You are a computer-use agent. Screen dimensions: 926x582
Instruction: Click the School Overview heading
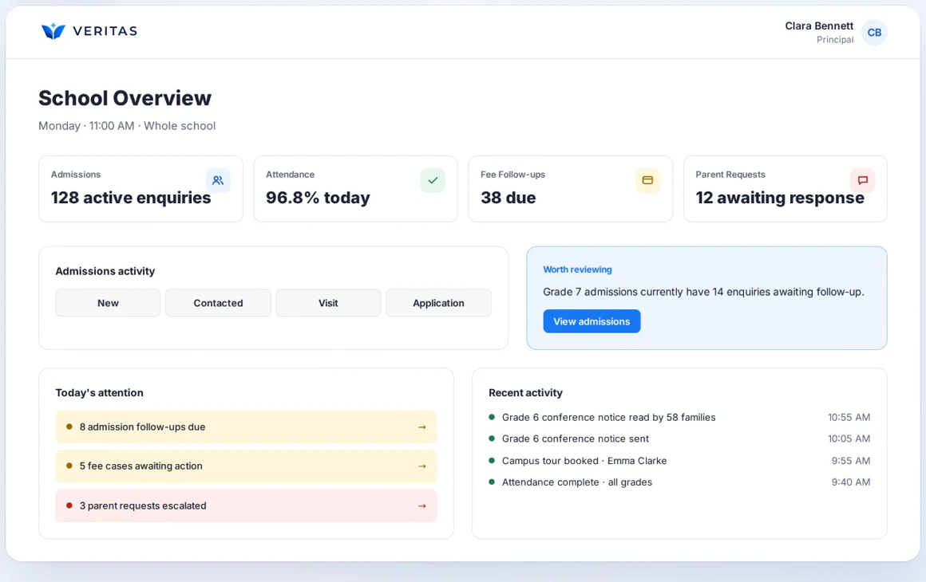(x=125, y=98)
